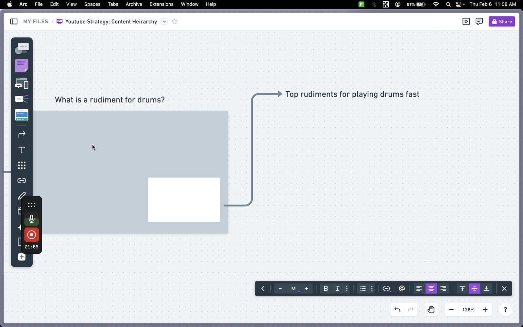Insert an @ mention
Viewport: 523px width, 327px height.
[402, 288]
